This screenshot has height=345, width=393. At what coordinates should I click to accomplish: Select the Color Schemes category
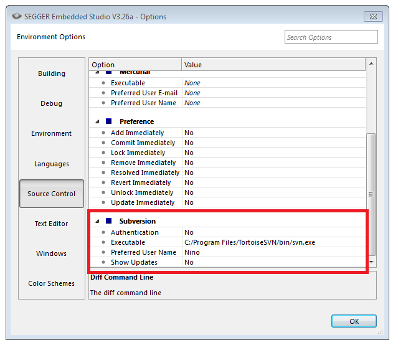(52, 283)
